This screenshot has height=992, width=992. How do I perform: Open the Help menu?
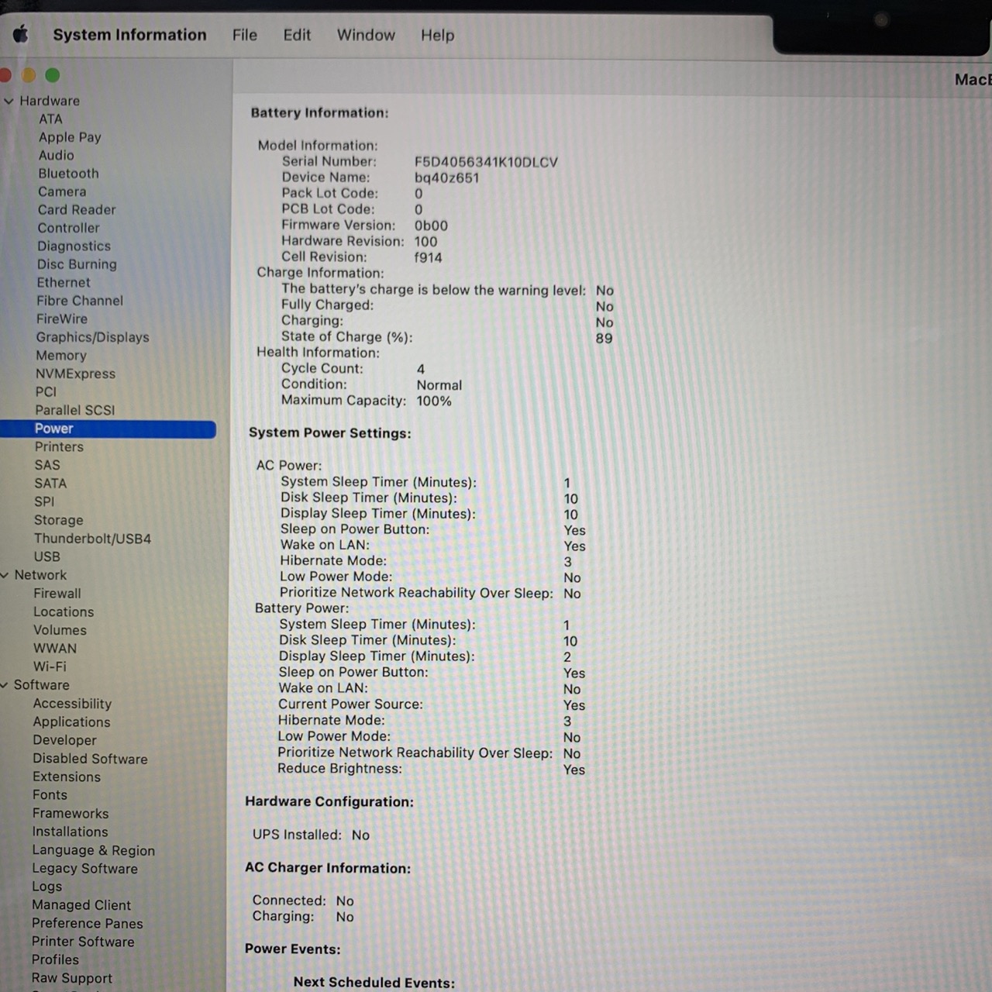(x=437, y=35)
